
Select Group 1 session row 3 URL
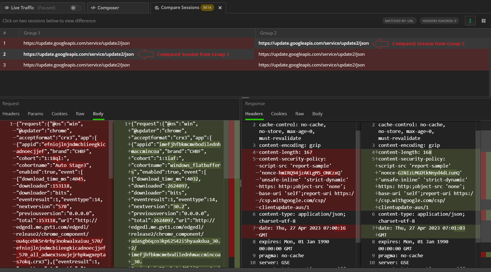[77, 65]
